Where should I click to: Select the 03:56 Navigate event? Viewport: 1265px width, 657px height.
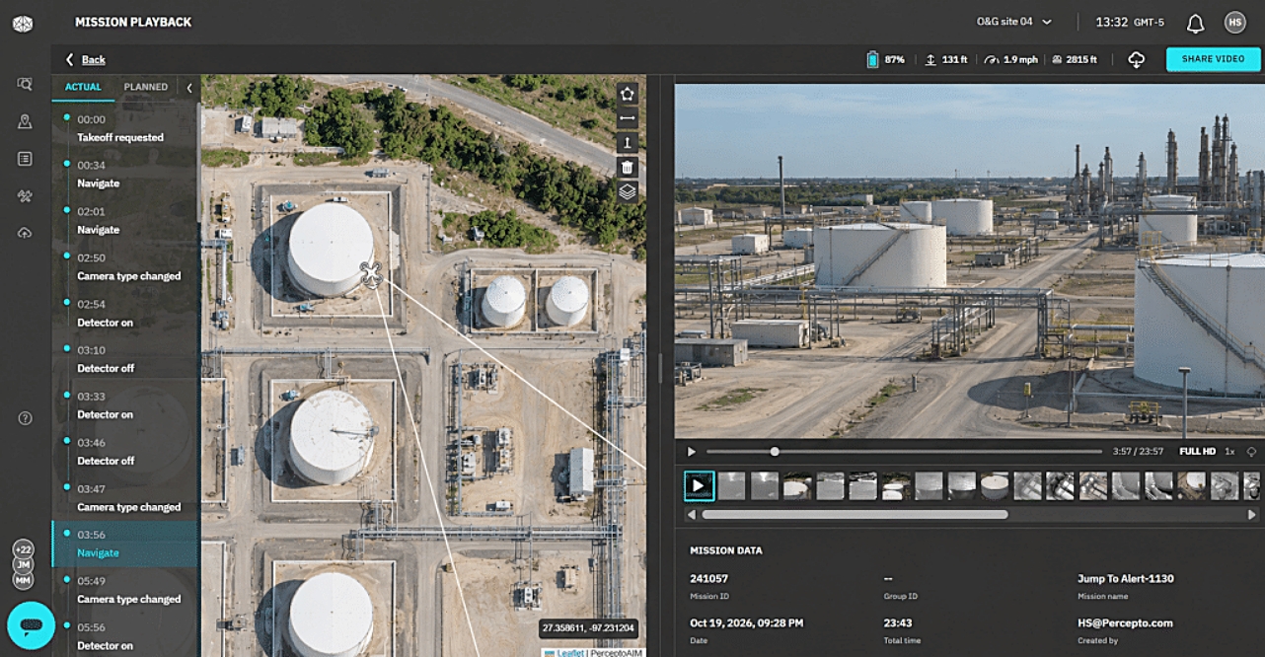click(x=126, y=544)
